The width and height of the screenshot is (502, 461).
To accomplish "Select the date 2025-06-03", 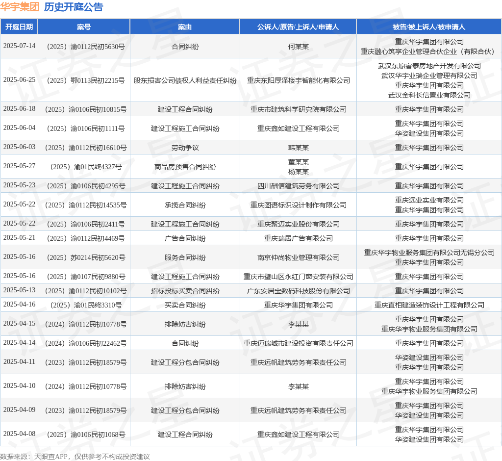I will tap(19, 147).
